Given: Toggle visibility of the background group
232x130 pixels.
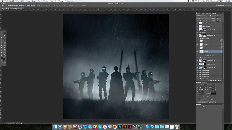Looking at the screenshot, I should coord(197,79).
